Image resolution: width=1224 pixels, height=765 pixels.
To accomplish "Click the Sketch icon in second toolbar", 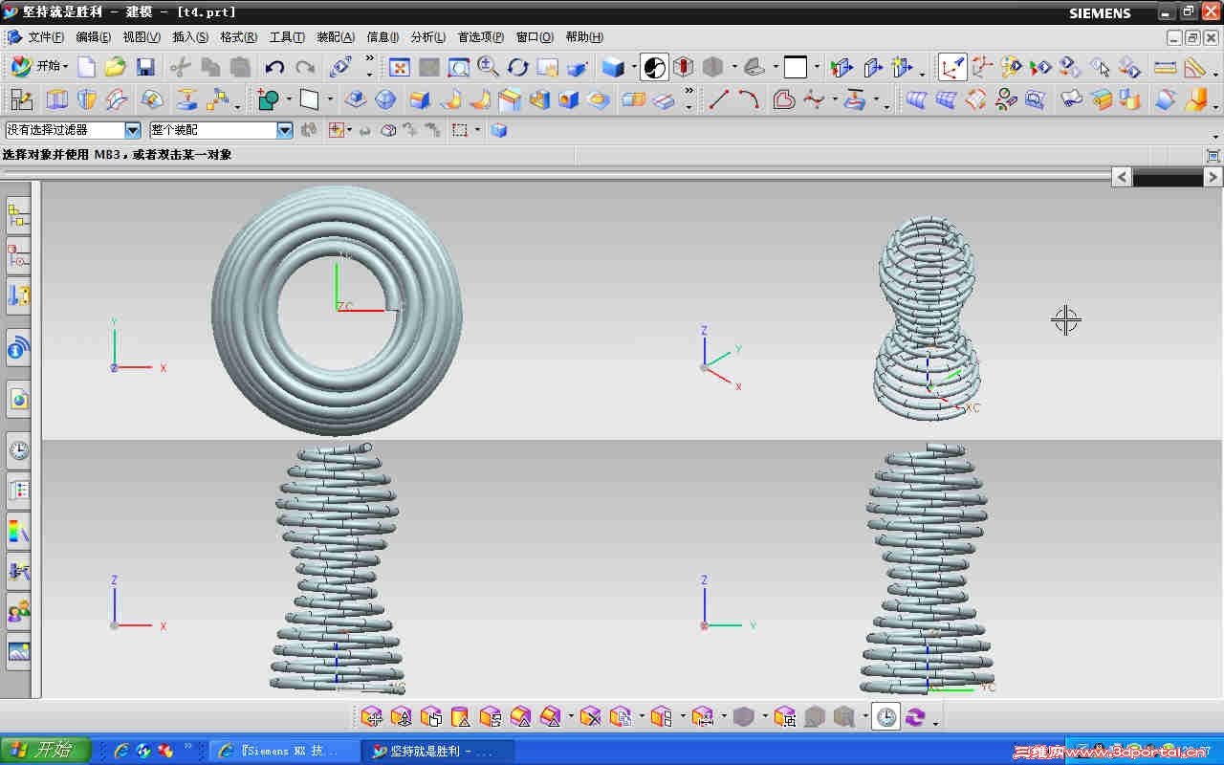I will tap(21, 99).
